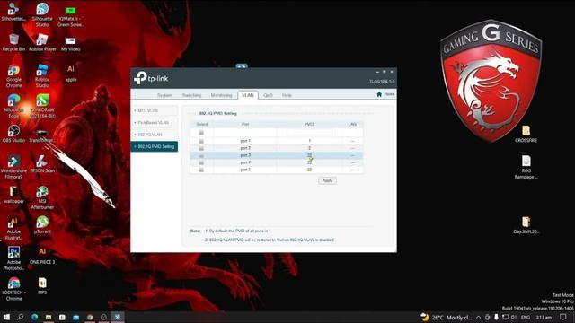The image size is (575, 323).
Task: Click the Apply button
Action: (x=327, y=180)
